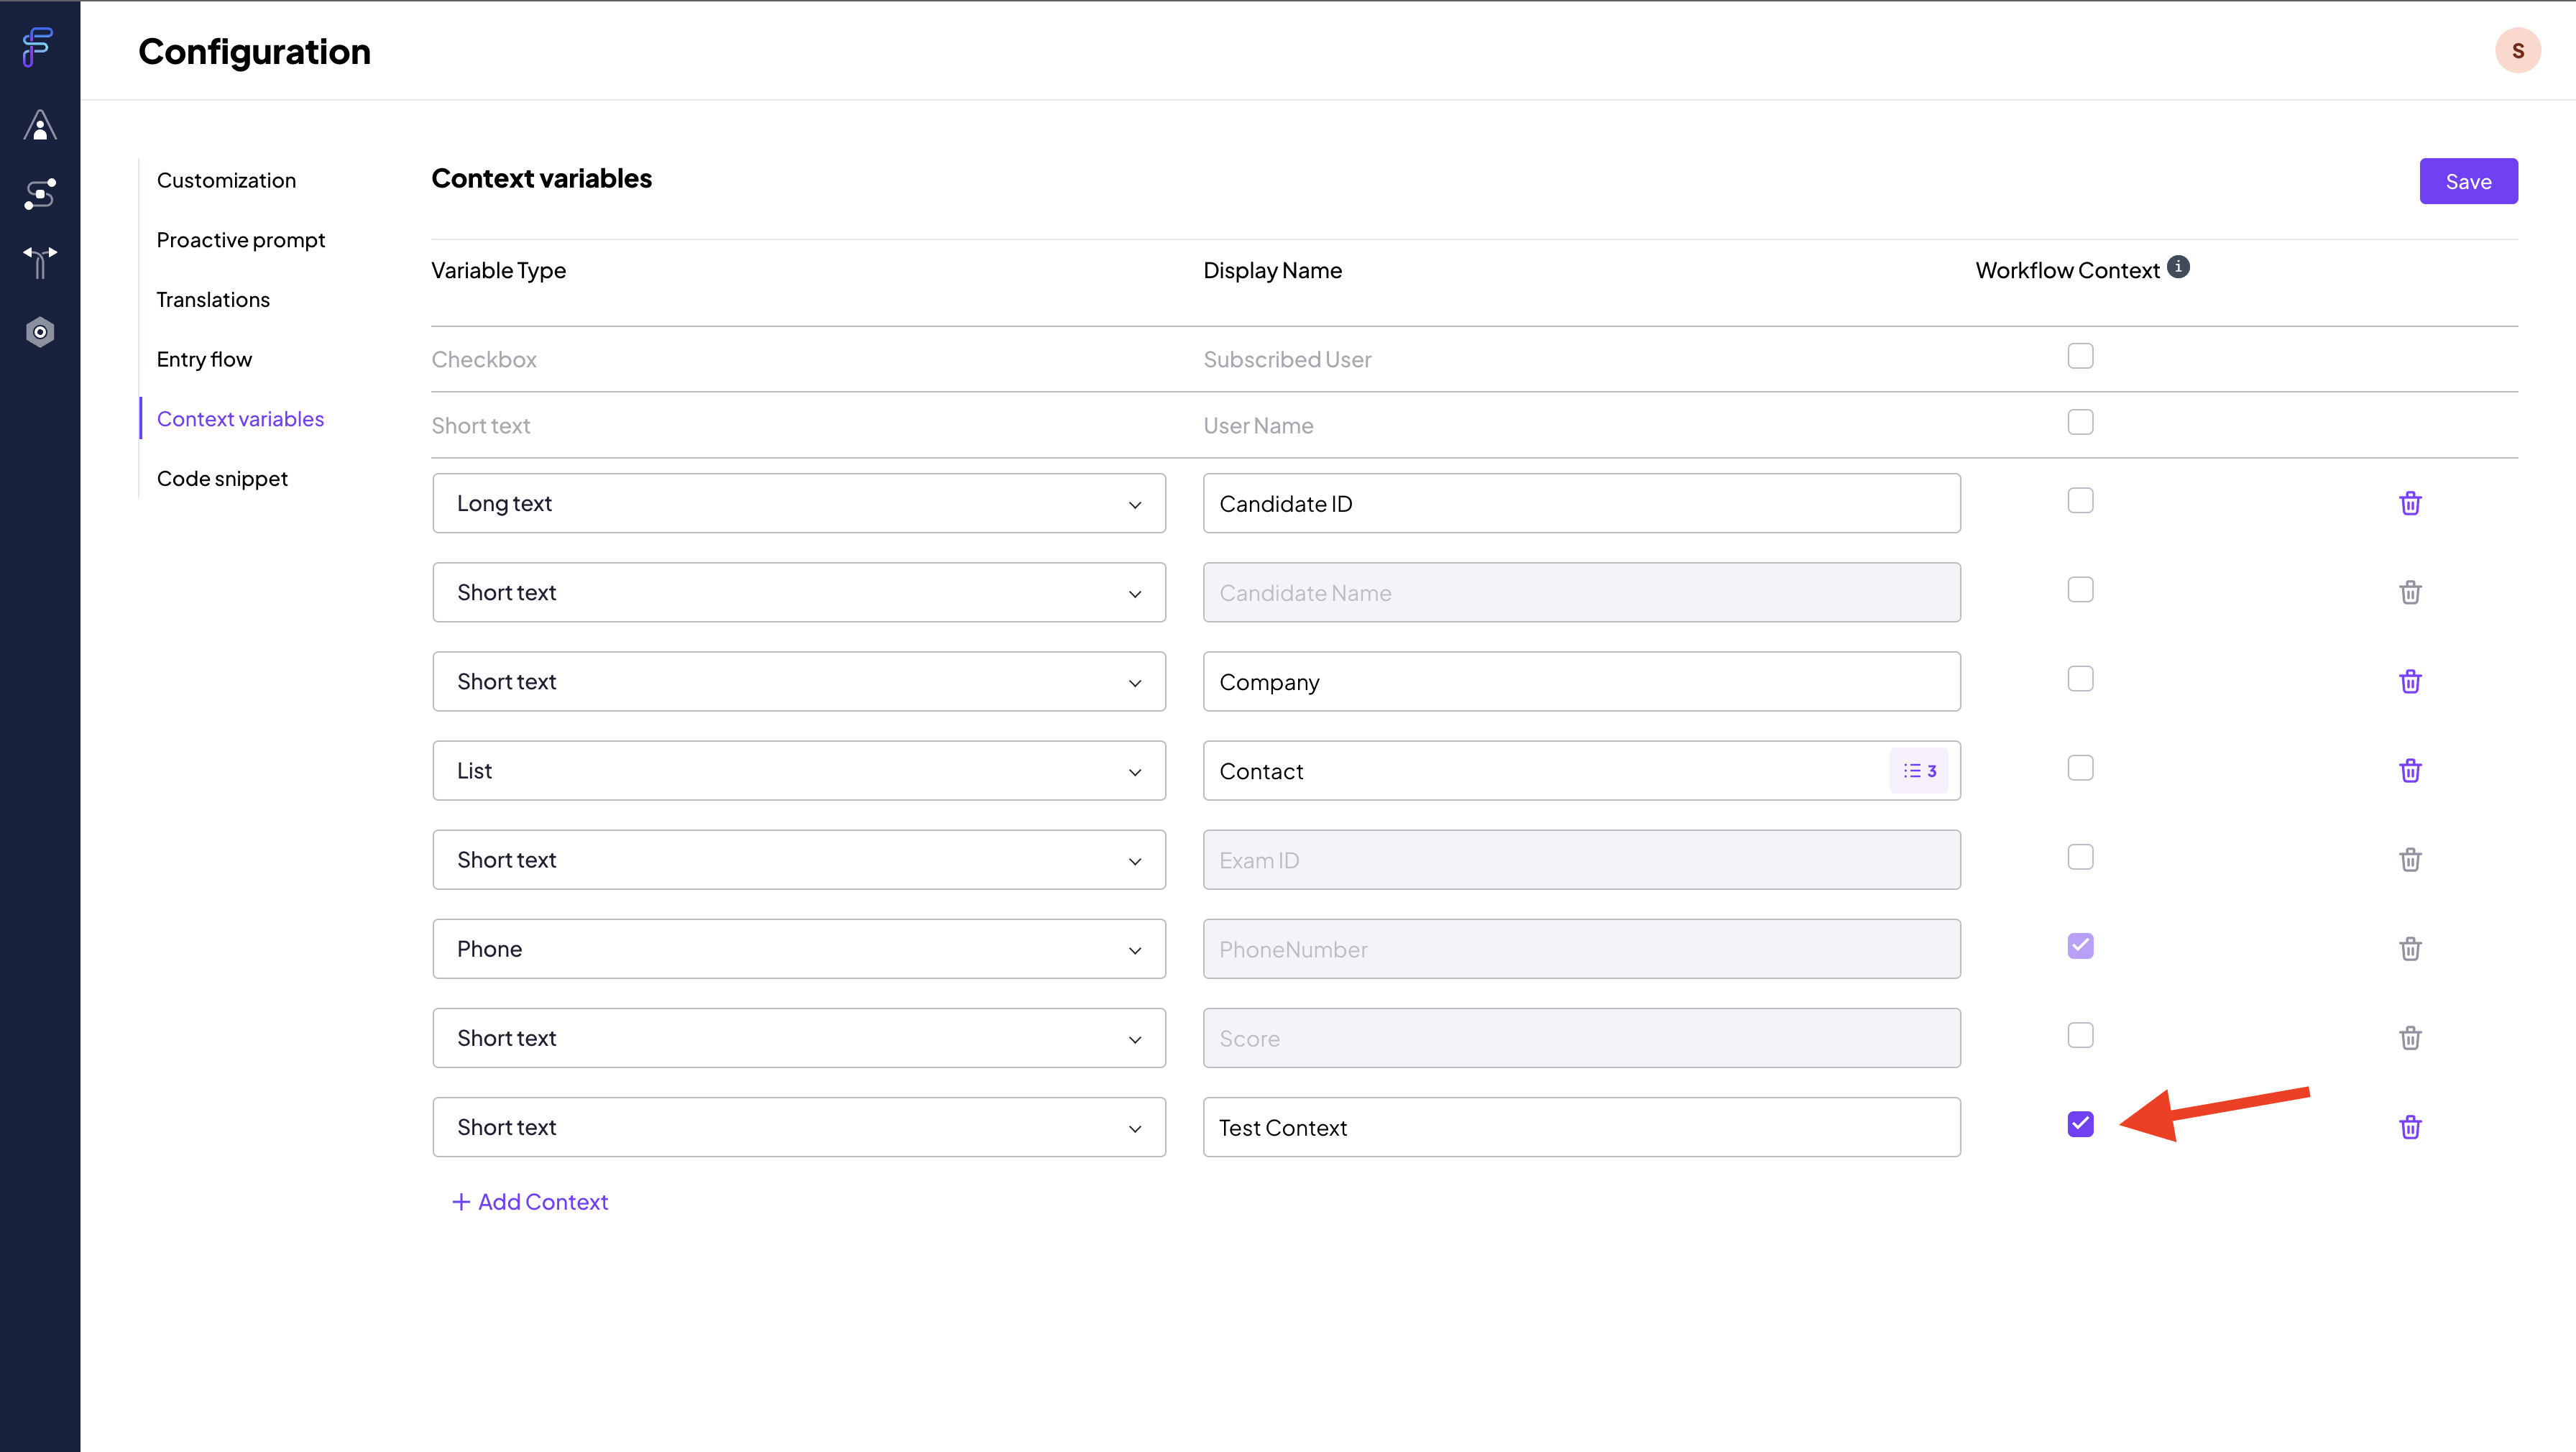Enable workflow context for Candidate Name

point(2080,589)
